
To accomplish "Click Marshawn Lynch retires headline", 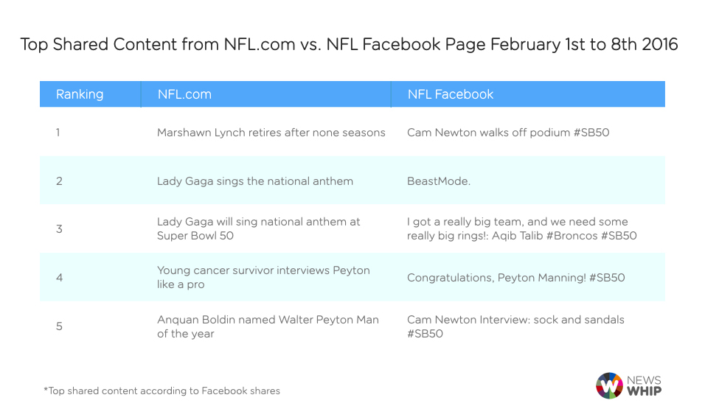I will (271, 133).
